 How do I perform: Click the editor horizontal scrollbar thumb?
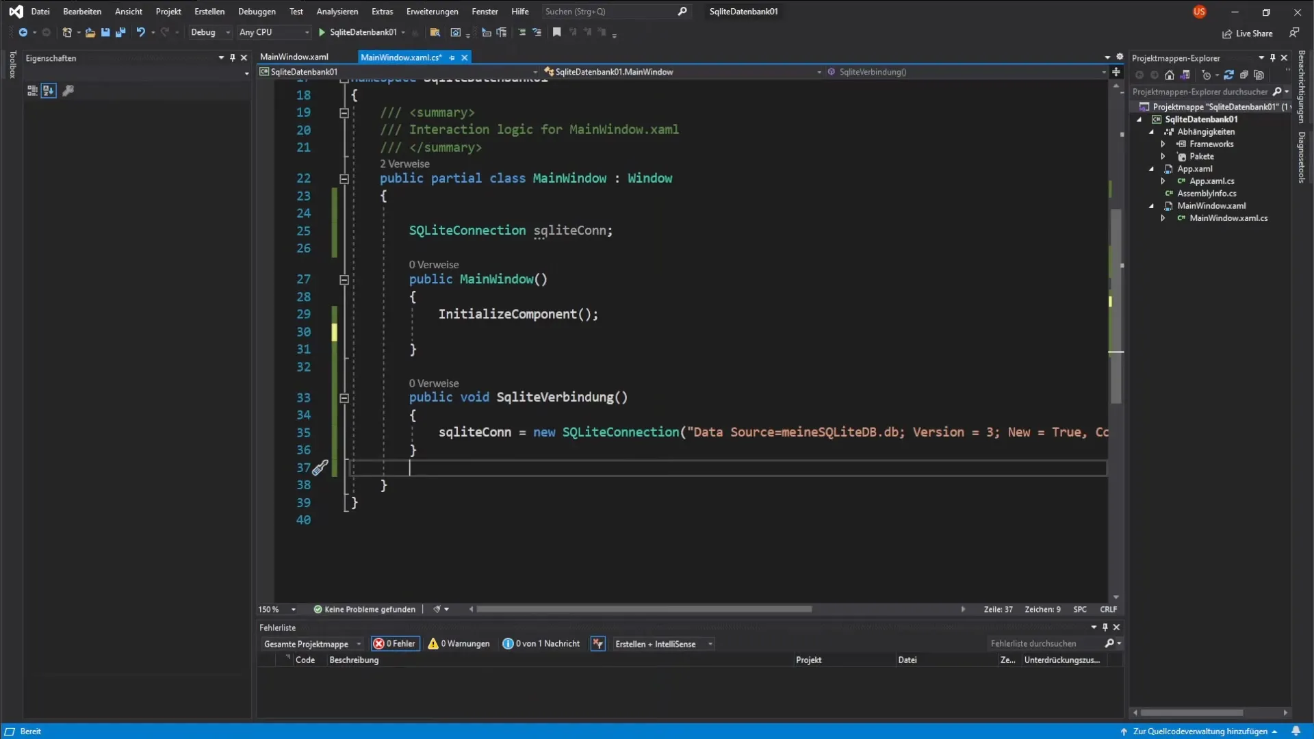coord(643,609)
